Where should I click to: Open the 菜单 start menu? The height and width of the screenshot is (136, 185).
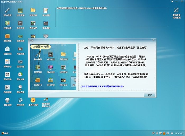coord(5,133)
